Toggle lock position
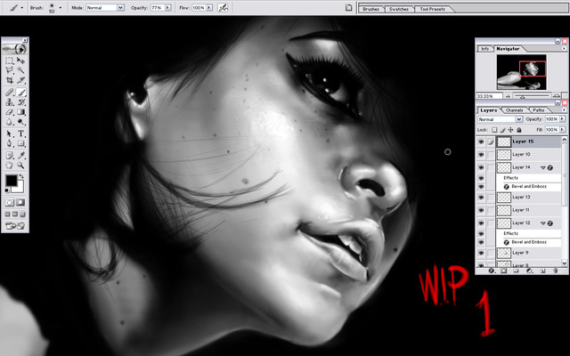570x356 pixels. [x=510, y=130]
